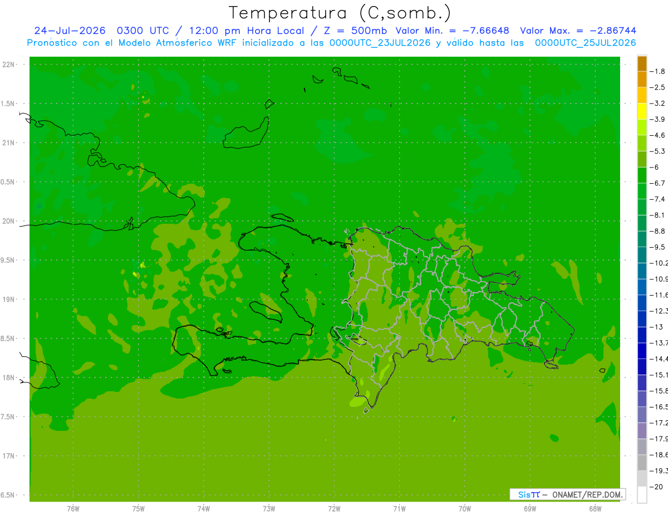
Task: Click the -8.1 color bar label
Action: (657, 215)
